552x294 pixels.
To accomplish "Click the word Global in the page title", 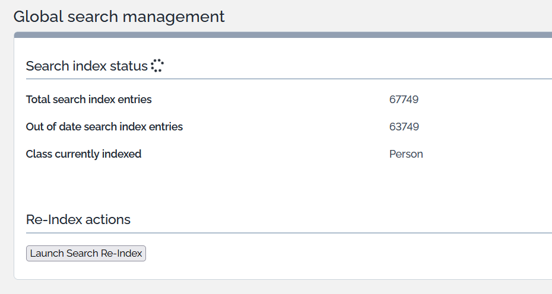I will (31, 16).
